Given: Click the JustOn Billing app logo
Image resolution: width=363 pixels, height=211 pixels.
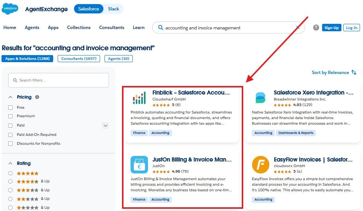Looking at the screenshot, I should coord(139,165).
